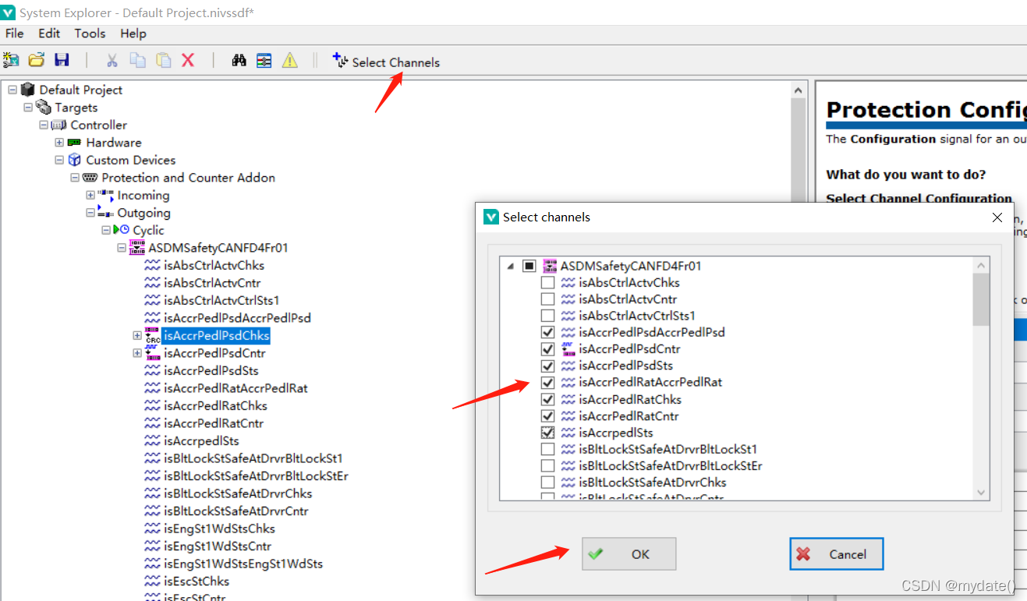Image resolution: width=1027 pixels, height=601 pixels.
Task: Confirm channel selection with OK
Action: pyautogui.click(x=629, y=554)
